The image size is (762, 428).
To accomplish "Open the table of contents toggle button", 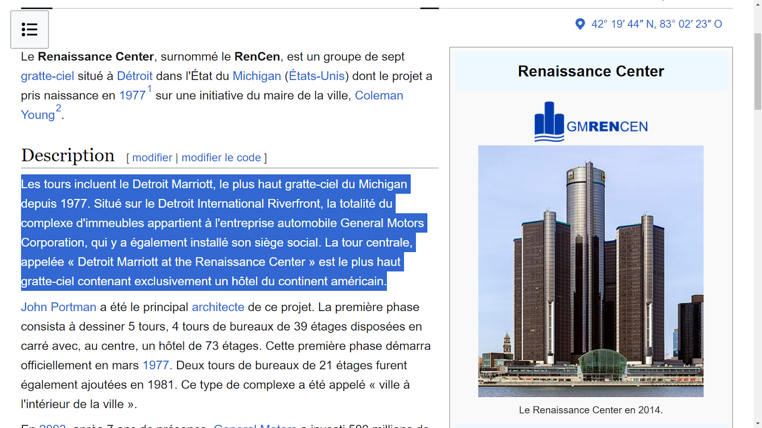I will click(x=30, y=29).
